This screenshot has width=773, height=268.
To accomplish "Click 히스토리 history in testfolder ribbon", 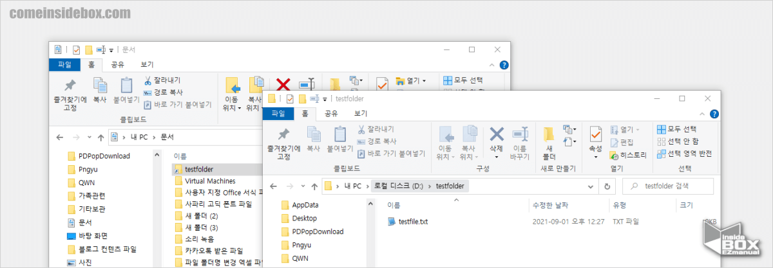I will point(628,155).
